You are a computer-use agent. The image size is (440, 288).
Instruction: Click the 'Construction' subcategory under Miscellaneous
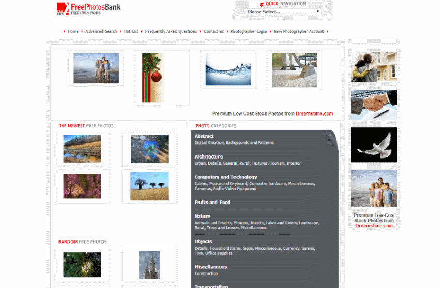(206, 273)
